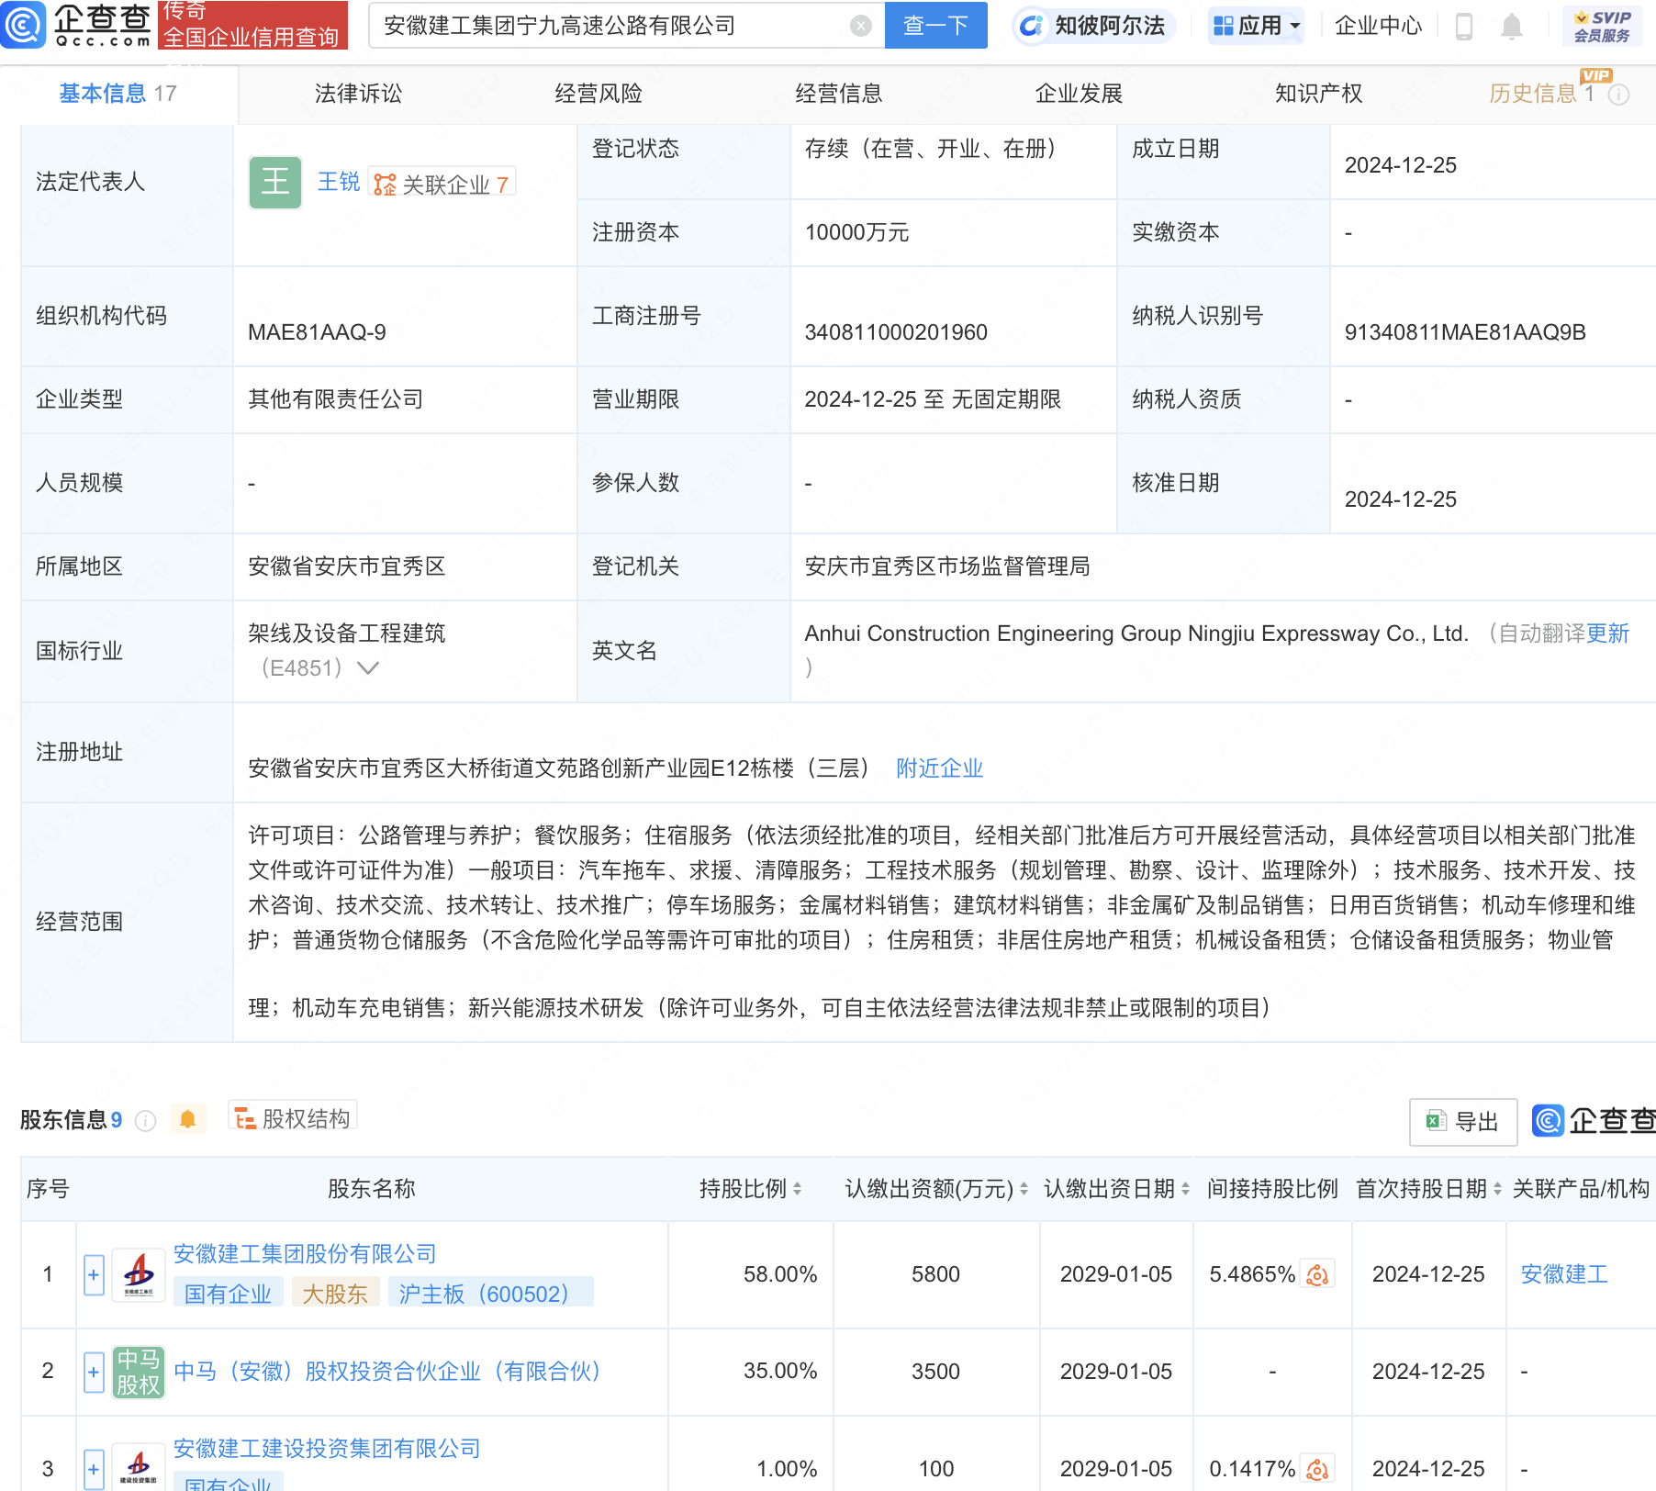The width and height of the screenshot is (1656, 1491).
Task: Open notifications bell in the header
Action: [x=1512, y=27]
